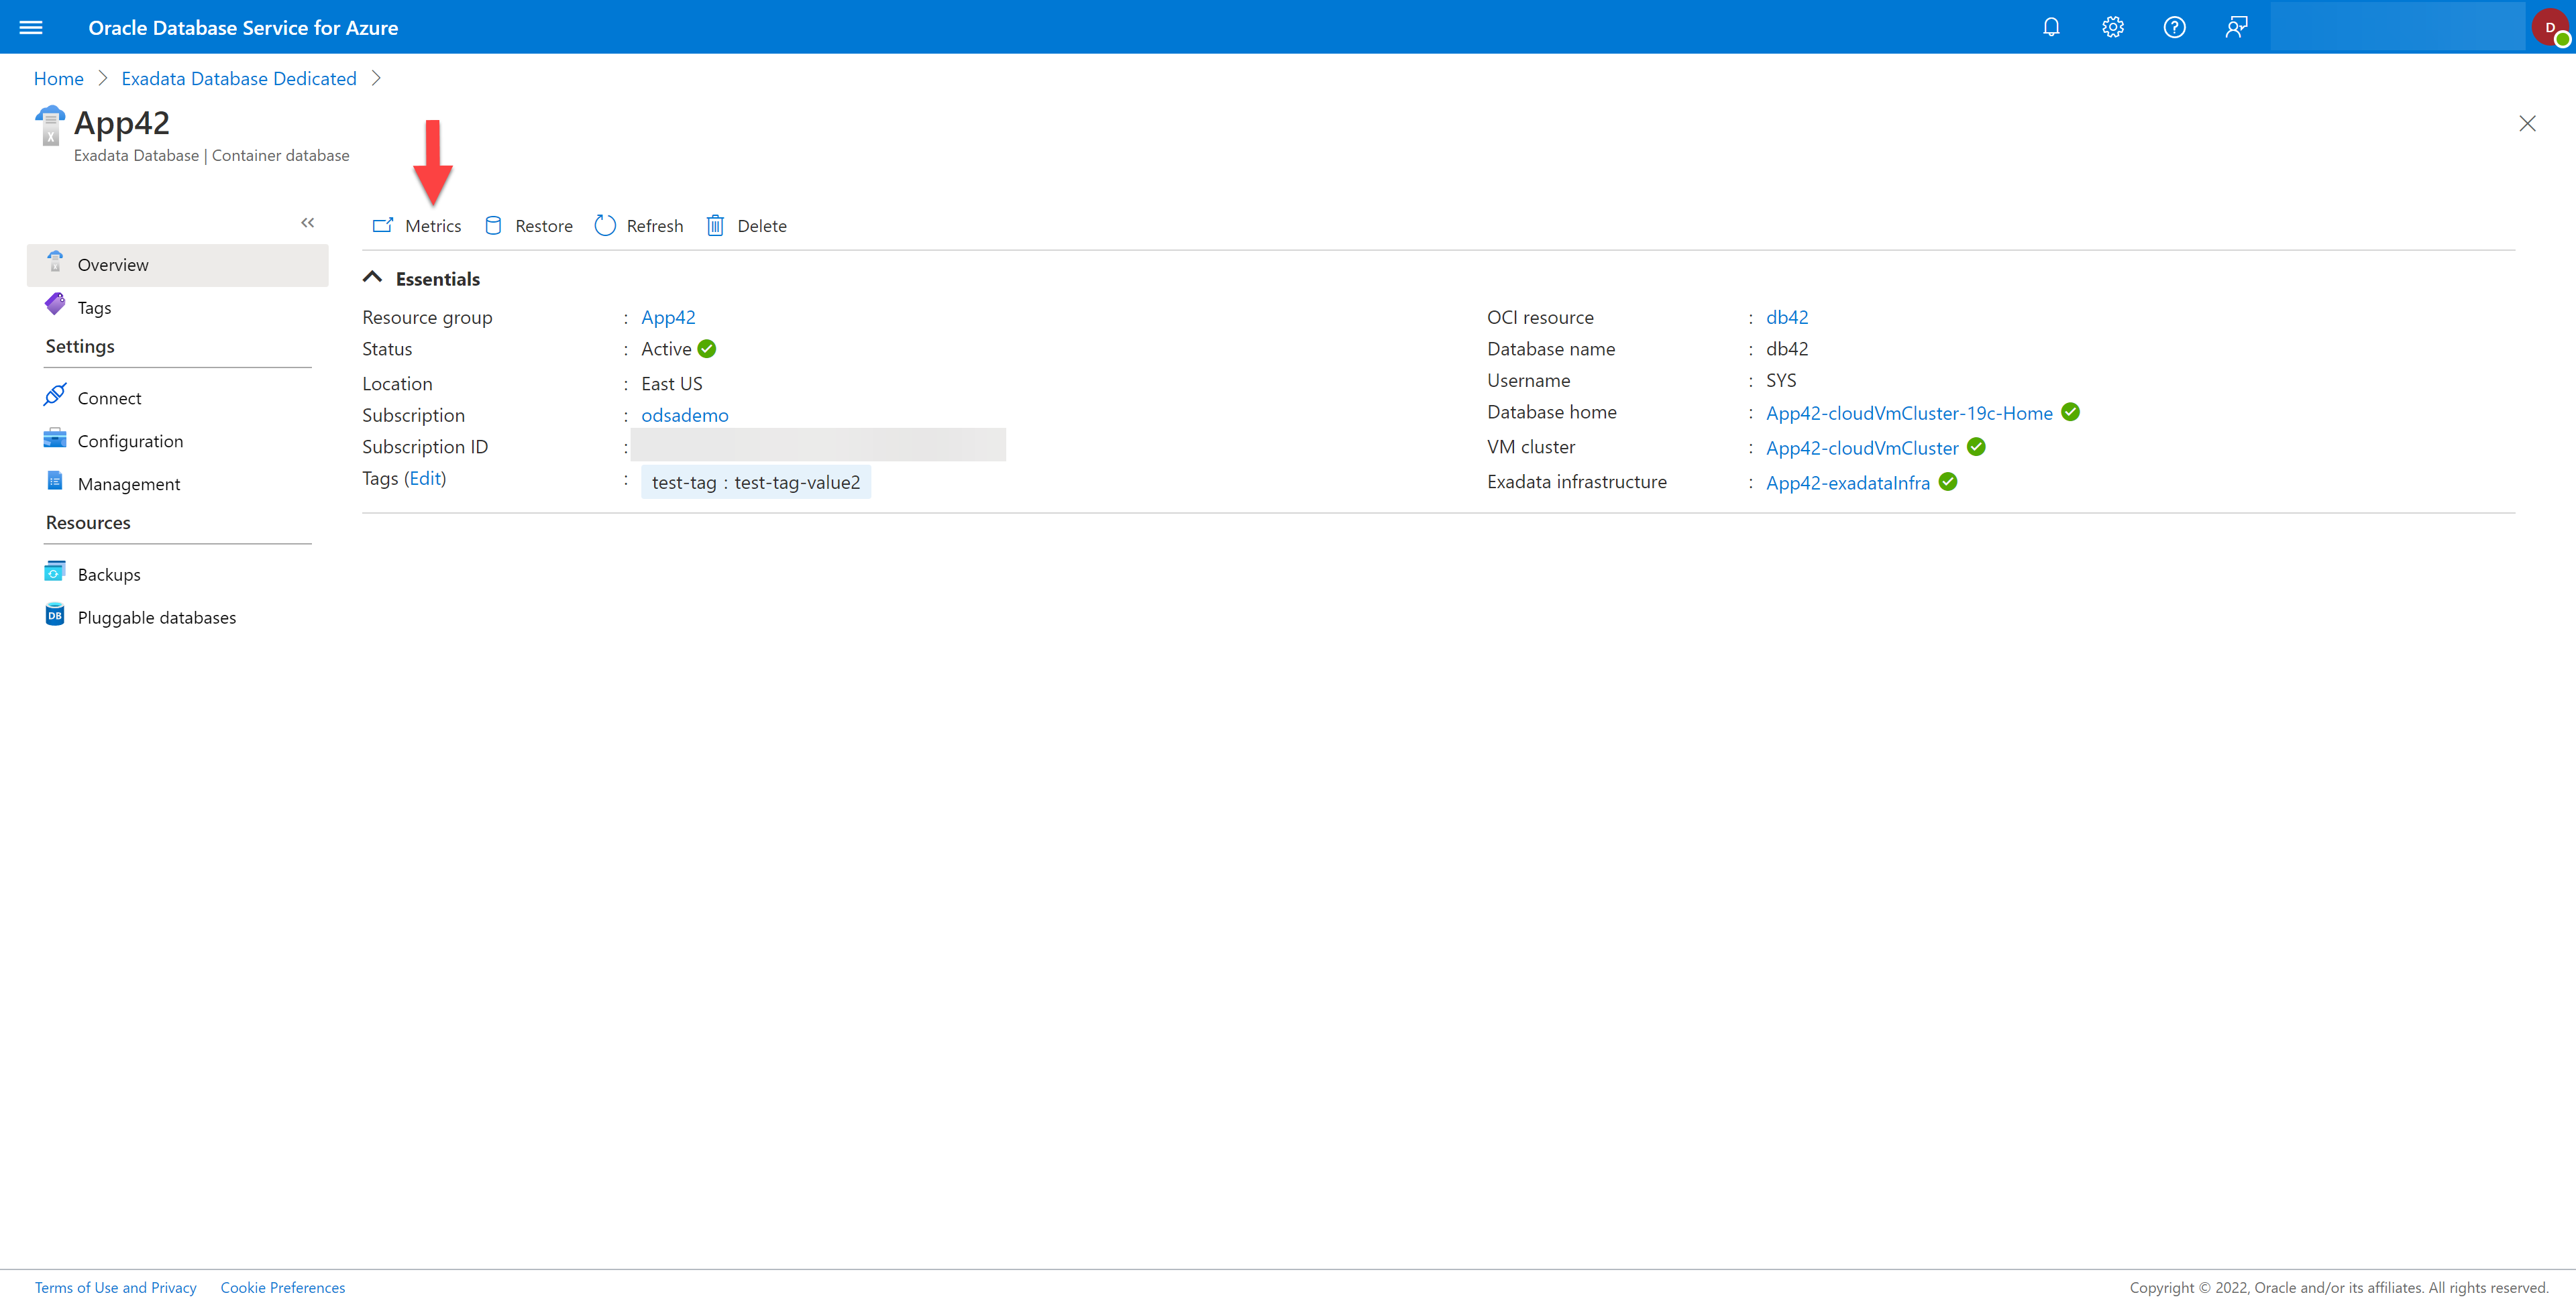Click the Restore button

pos(528,226)
